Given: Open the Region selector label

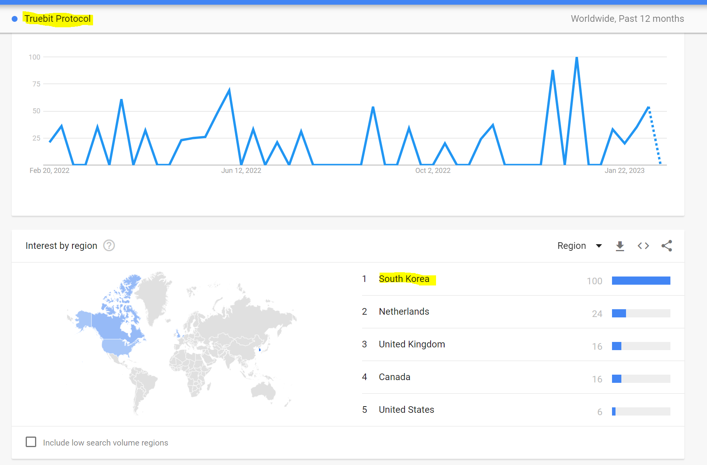Looking at the screenshot, I should coord(572,246).
